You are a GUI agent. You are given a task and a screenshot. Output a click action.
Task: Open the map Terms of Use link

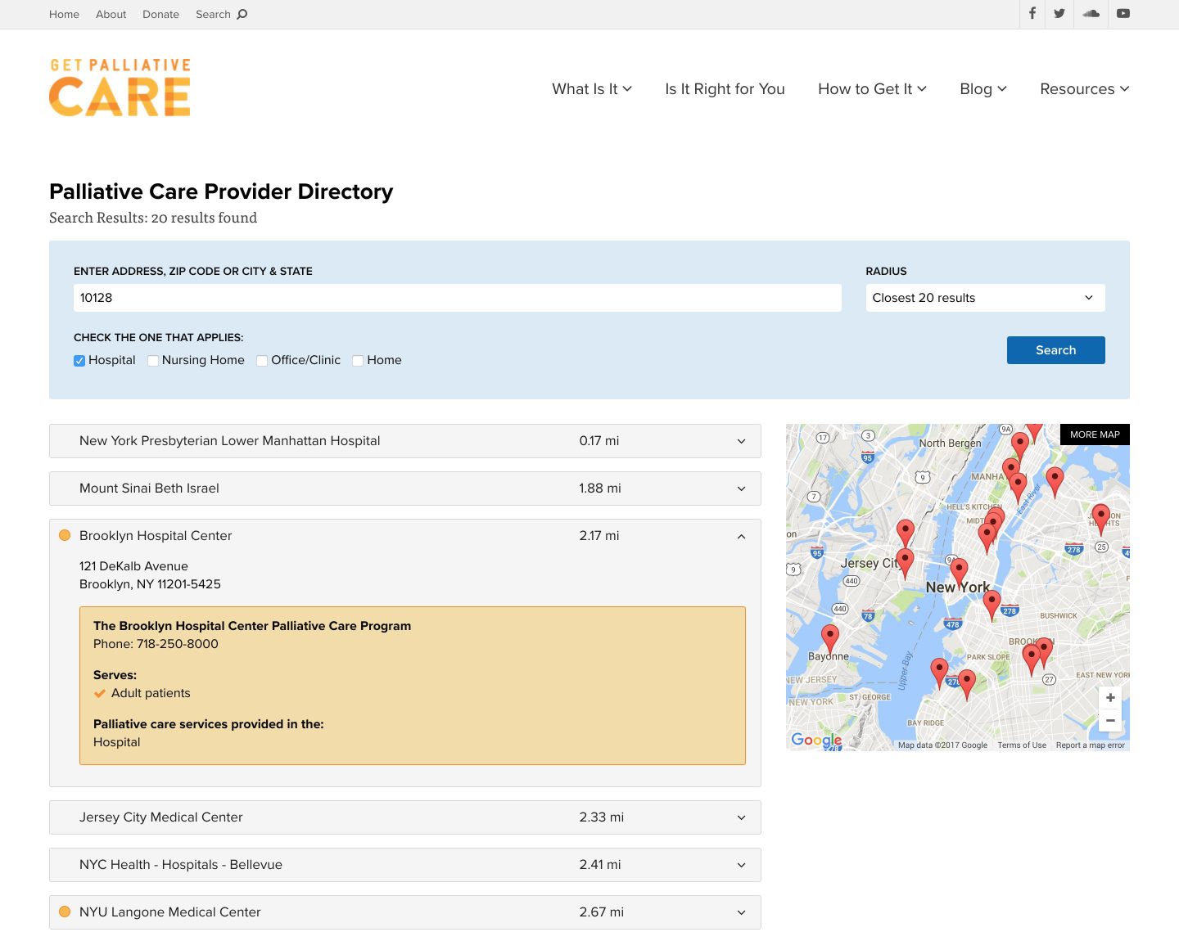click(x=1022, y=745)
